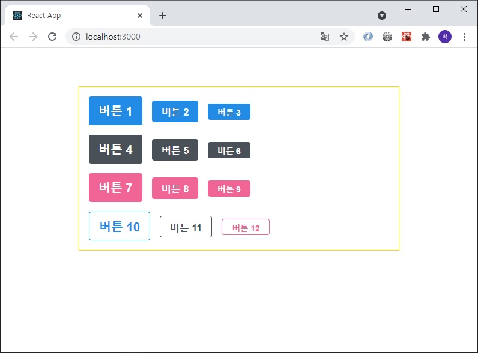
Task: Maximize the Chrome window
Action: point(436,9)
